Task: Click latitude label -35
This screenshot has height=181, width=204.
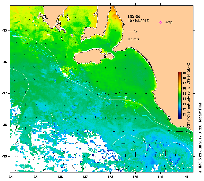Action: click(4, 31)
